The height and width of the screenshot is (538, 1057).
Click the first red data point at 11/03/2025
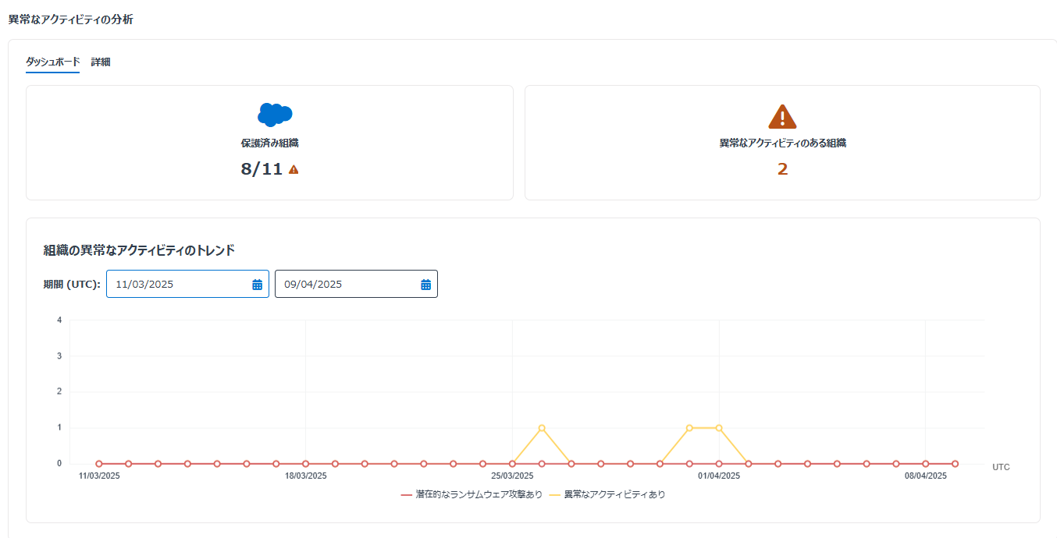(99, 464)
